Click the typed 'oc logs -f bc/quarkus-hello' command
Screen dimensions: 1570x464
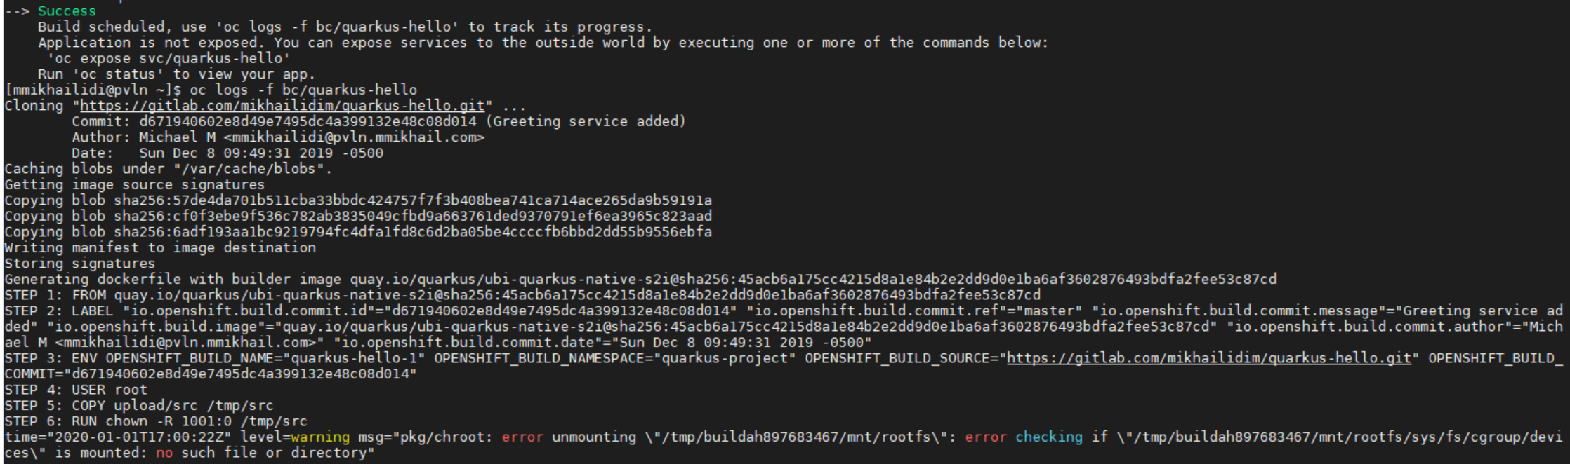coord(303,90)
